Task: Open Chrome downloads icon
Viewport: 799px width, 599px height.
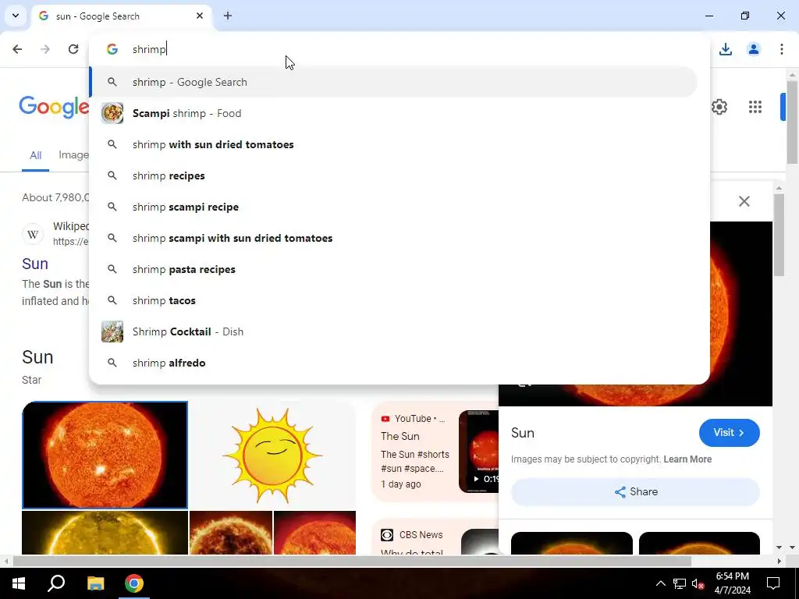Action: (726, 49)
